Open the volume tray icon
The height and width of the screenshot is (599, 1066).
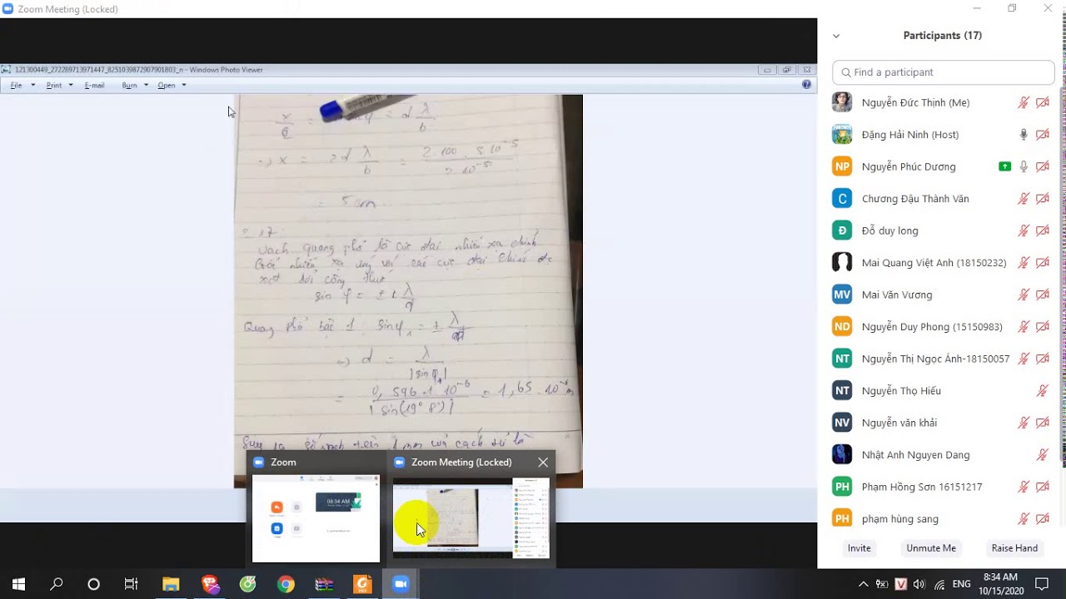pyautogui.click(x=919, y=584)
